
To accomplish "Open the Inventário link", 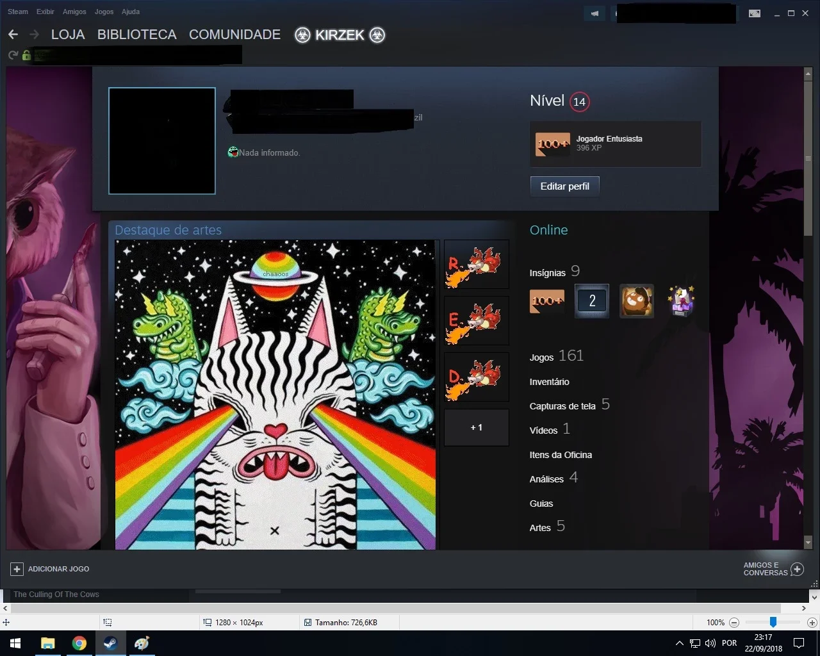I will (549, 382).
